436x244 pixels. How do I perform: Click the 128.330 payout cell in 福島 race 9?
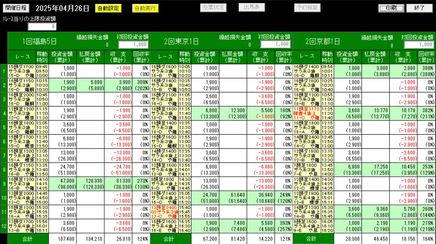pos(90,184)
